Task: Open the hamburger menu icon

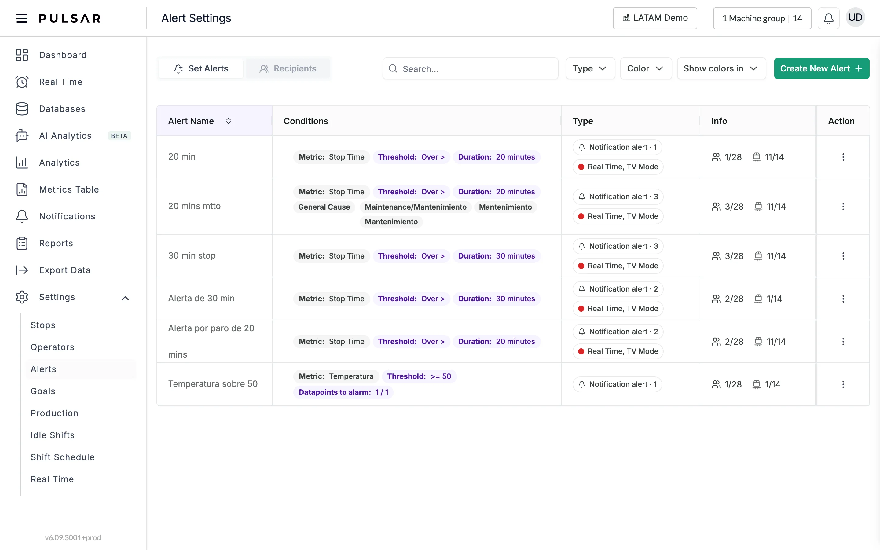Action: pos(22,18)
